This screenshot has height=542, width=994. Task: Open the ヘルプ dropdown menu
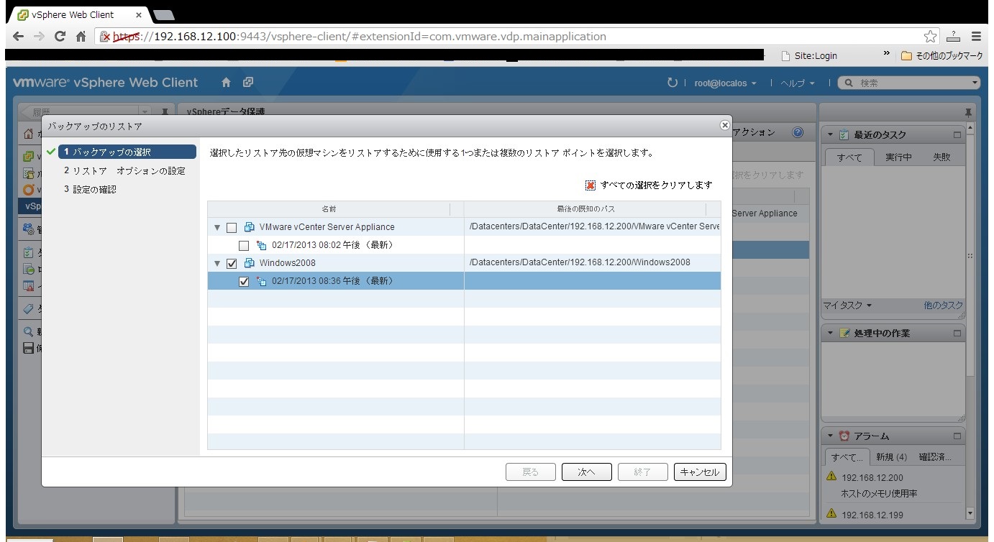(x=798, y=83)
